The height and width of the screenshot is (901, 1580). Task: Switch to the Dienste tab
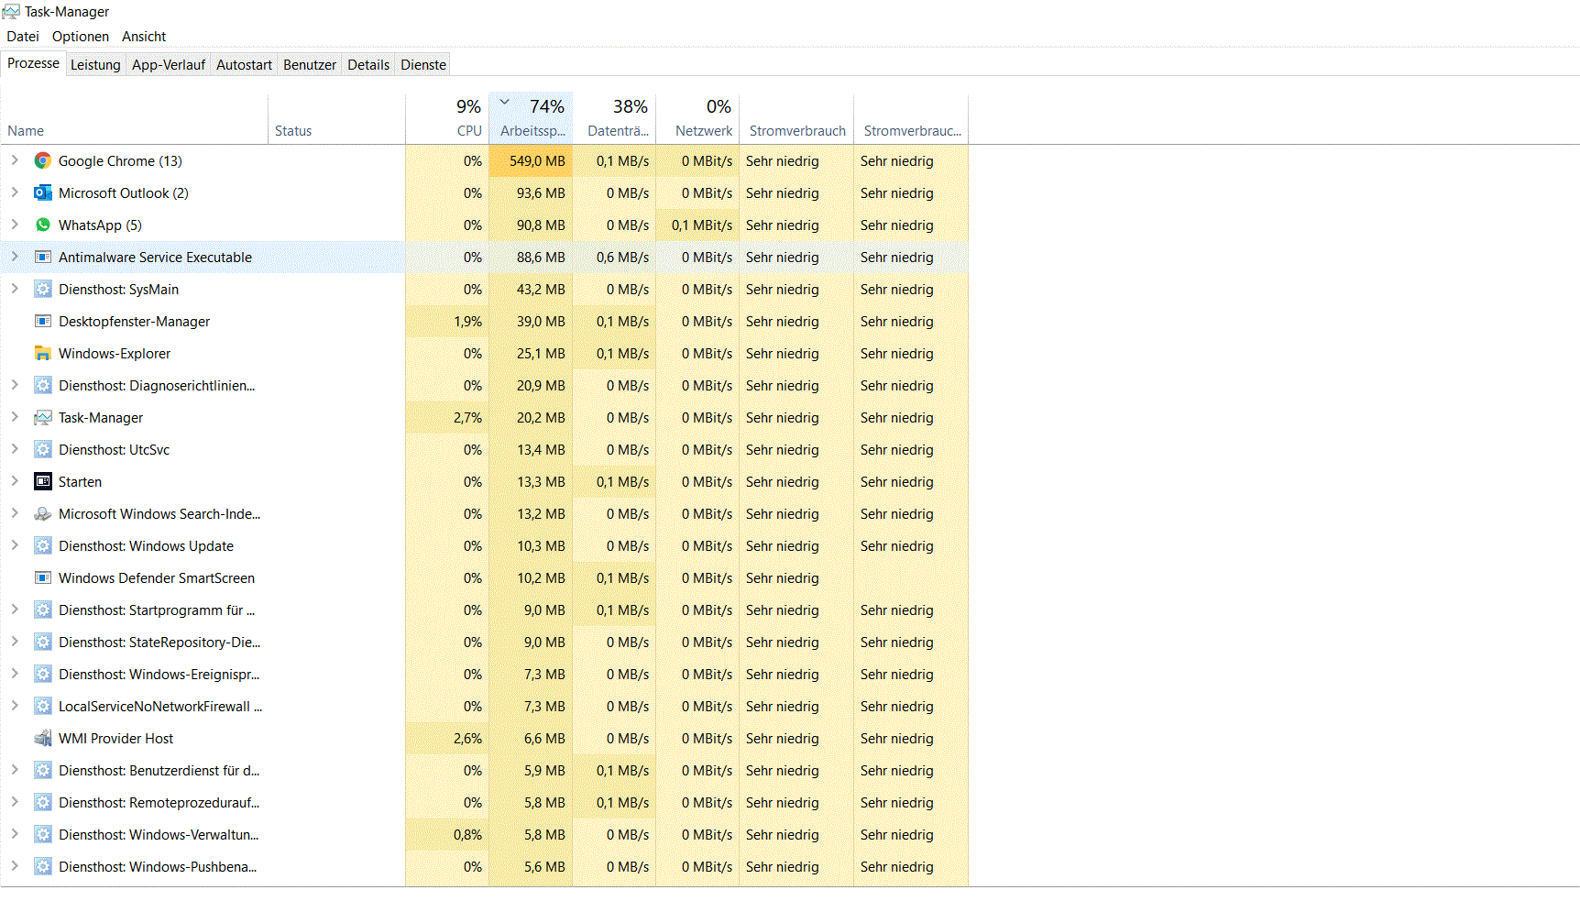click(x=423, y=65)
